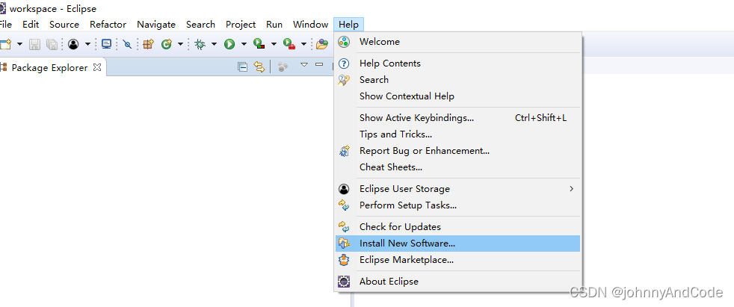Image resolution: width=734 pixels, height=307 pixels.
Task: Click the green Run button icon
Action: 229,44
